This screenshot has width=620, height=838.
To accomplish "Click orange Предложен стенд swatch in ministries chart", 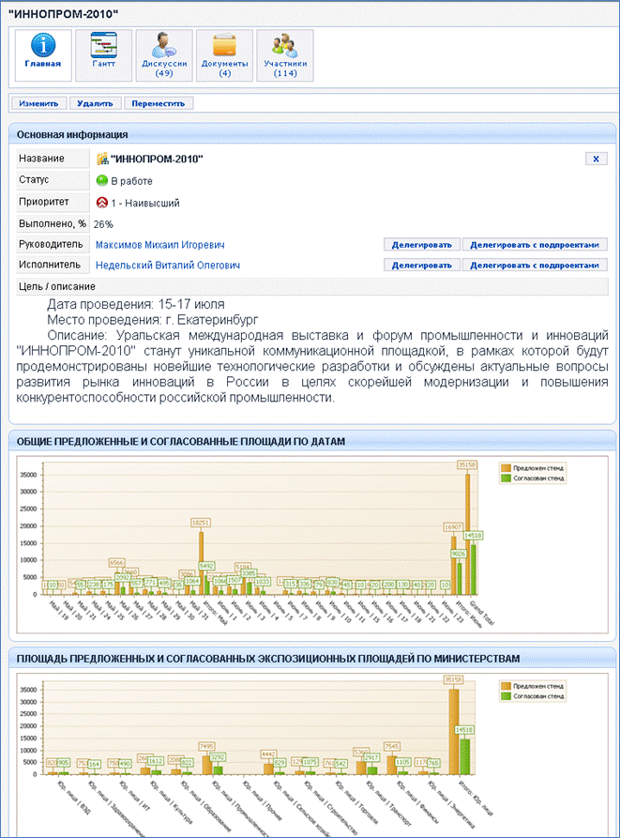I will point(506,686).
